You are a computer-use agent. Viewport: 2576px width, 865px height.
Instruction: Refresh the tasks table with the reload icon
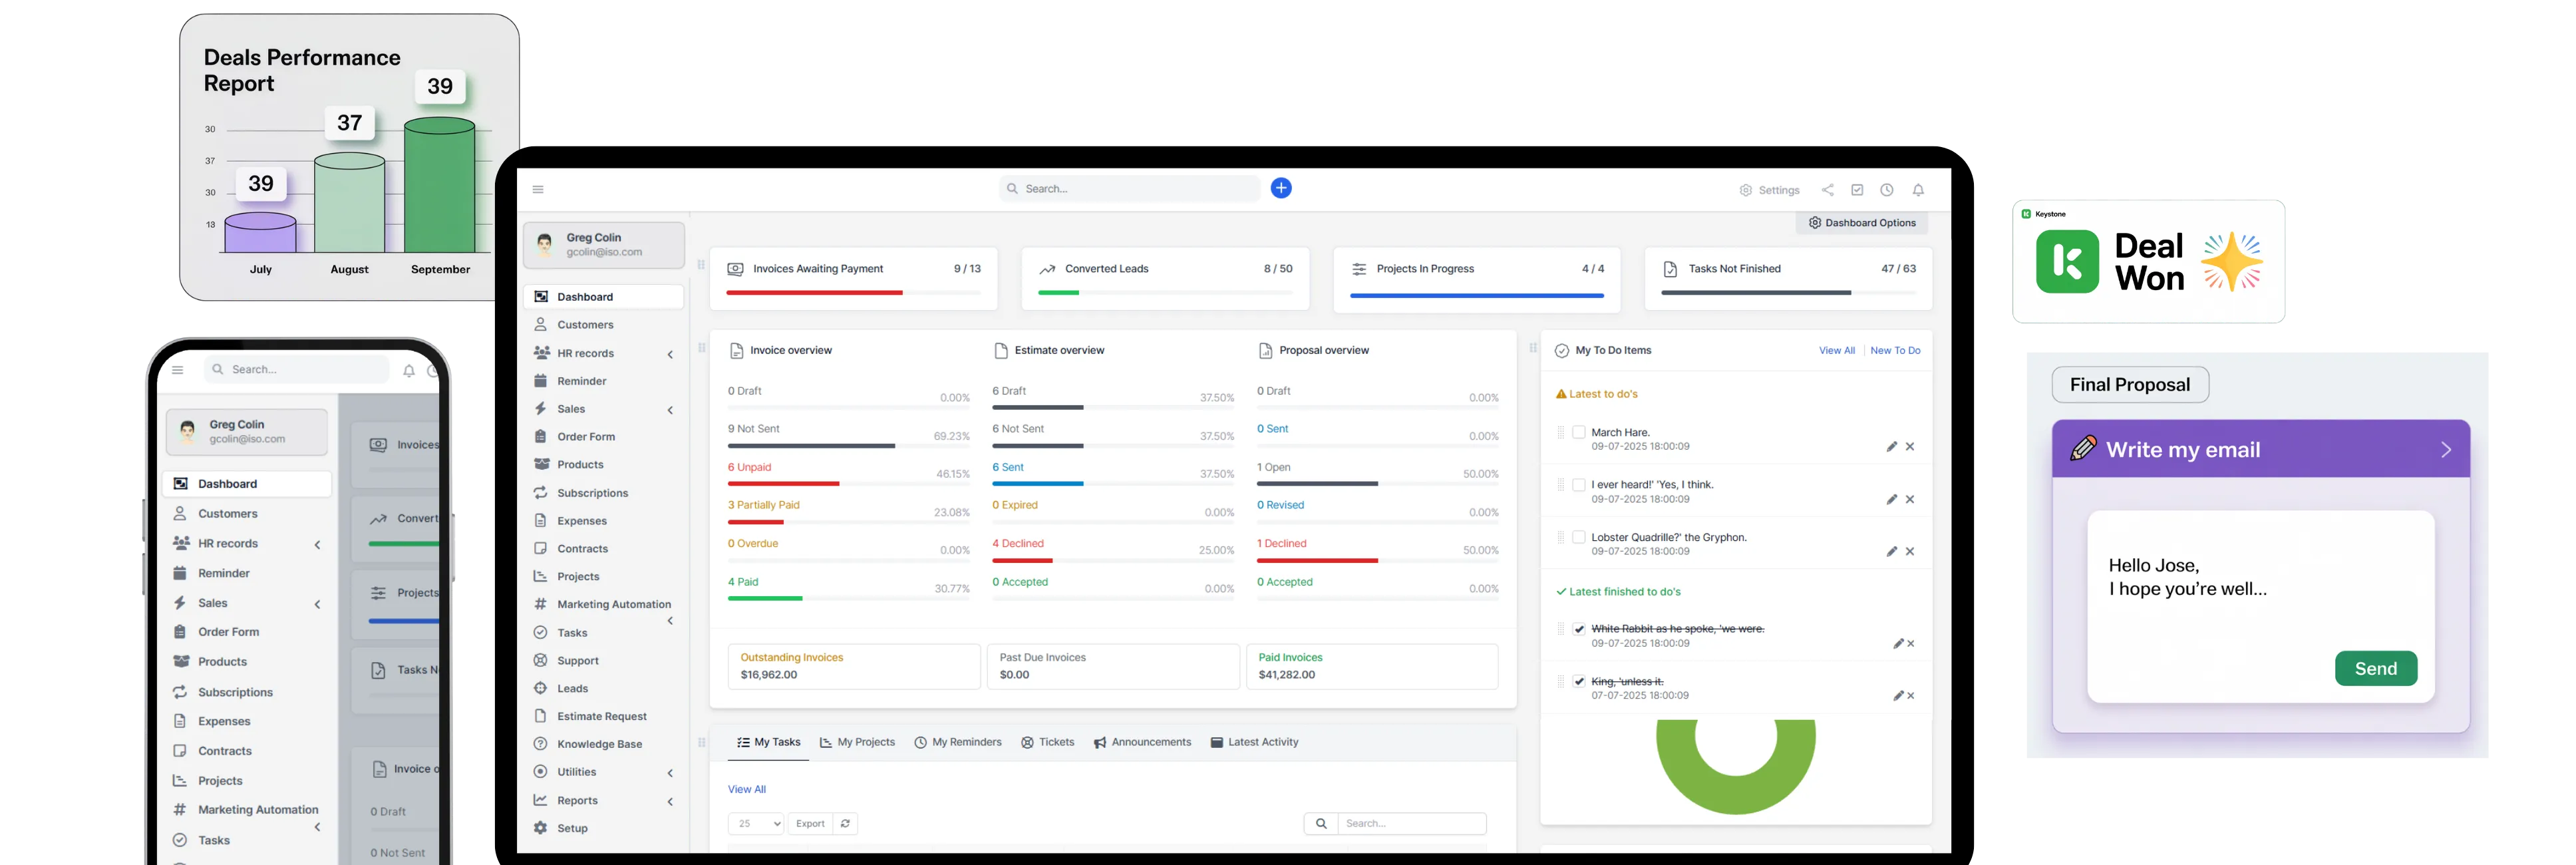[x=845, y=823]
